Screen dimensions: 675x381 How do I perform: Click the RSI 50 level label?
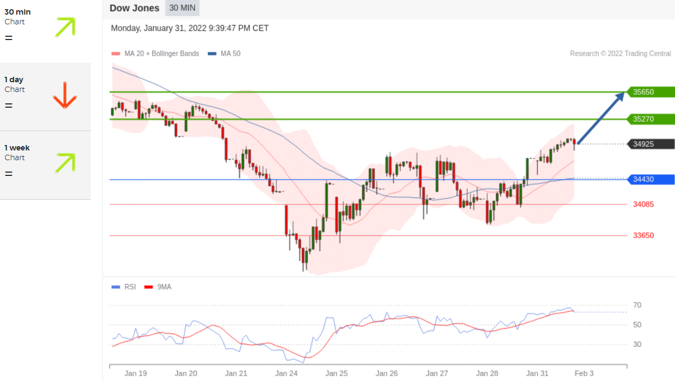tap(637, 325)
